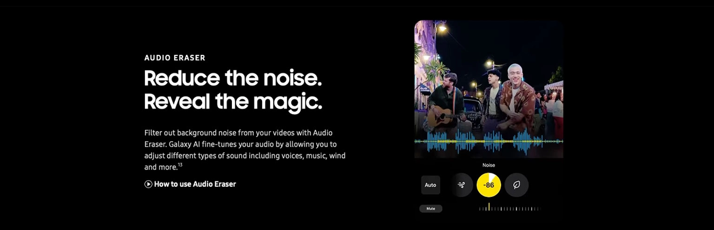Click the Reveal the magic headline
Viewport: 714px width, 230px height.
pos(233,101)
